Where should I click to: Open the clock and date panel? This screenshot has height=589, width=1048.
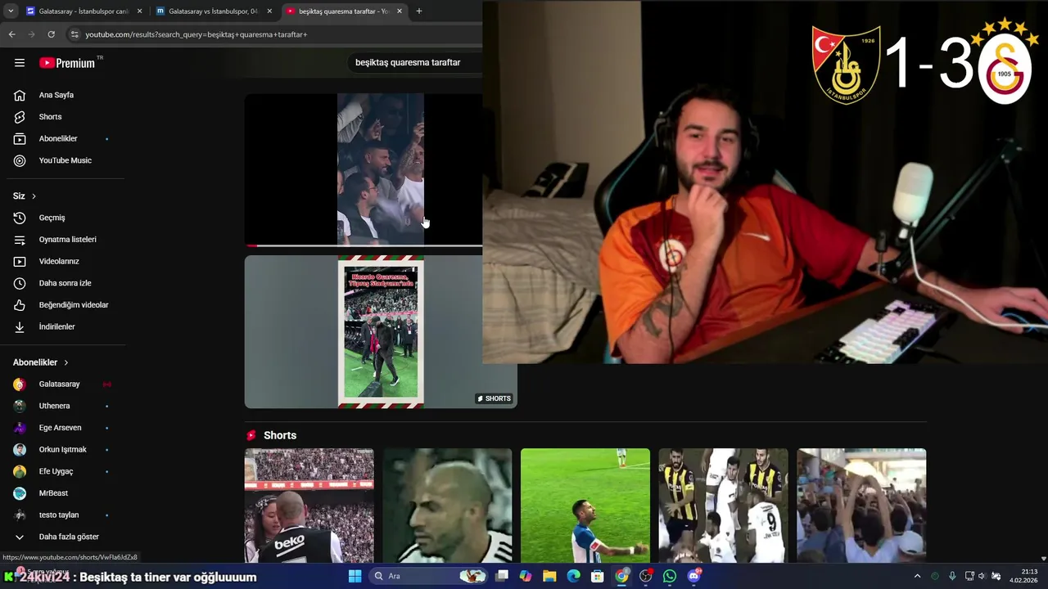1023,576
